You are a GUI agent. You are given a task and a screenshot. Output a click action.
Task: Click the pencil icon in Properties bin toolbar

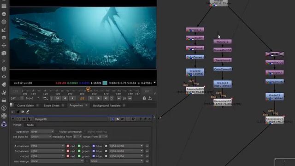pos(28,112)
